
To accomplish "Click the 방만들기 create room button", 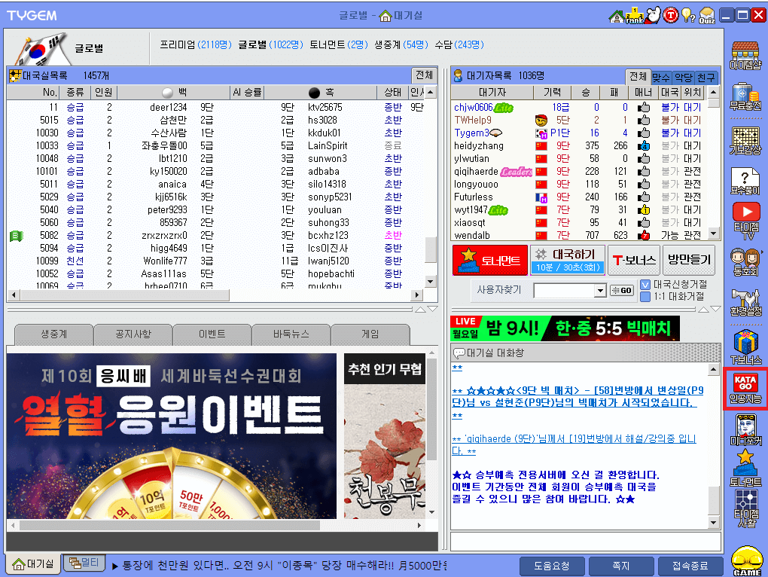I will tap(689, 260).
